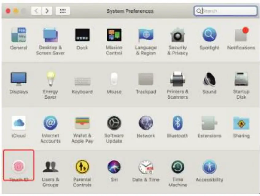Image resolution: width=260 pixels, height=196 pixels.
Task: Open Printers & Scanners settings
Action: click(x=177, y=79)
